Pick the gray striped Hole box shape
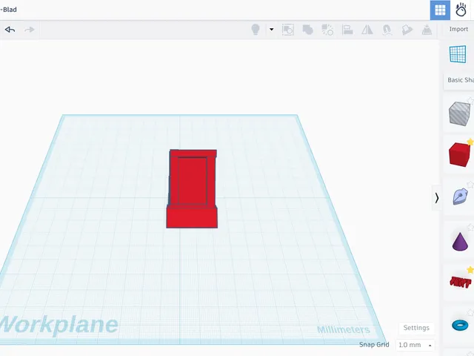The image size is (474, 356). [x=459, y=113]
